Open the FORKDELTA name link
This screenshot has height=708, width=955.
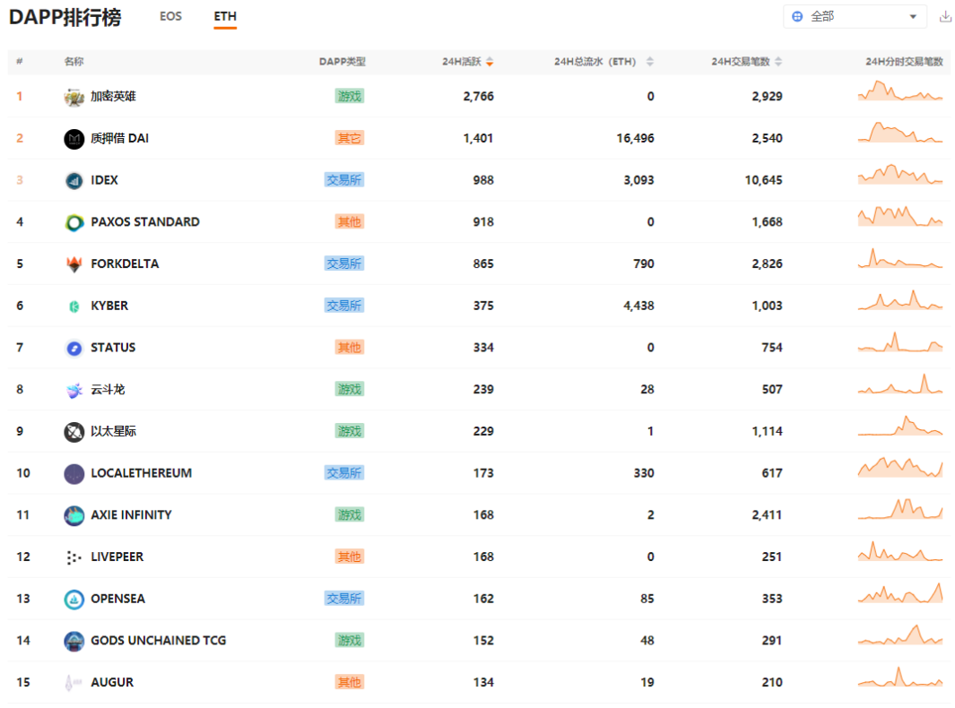click(125, 263)
